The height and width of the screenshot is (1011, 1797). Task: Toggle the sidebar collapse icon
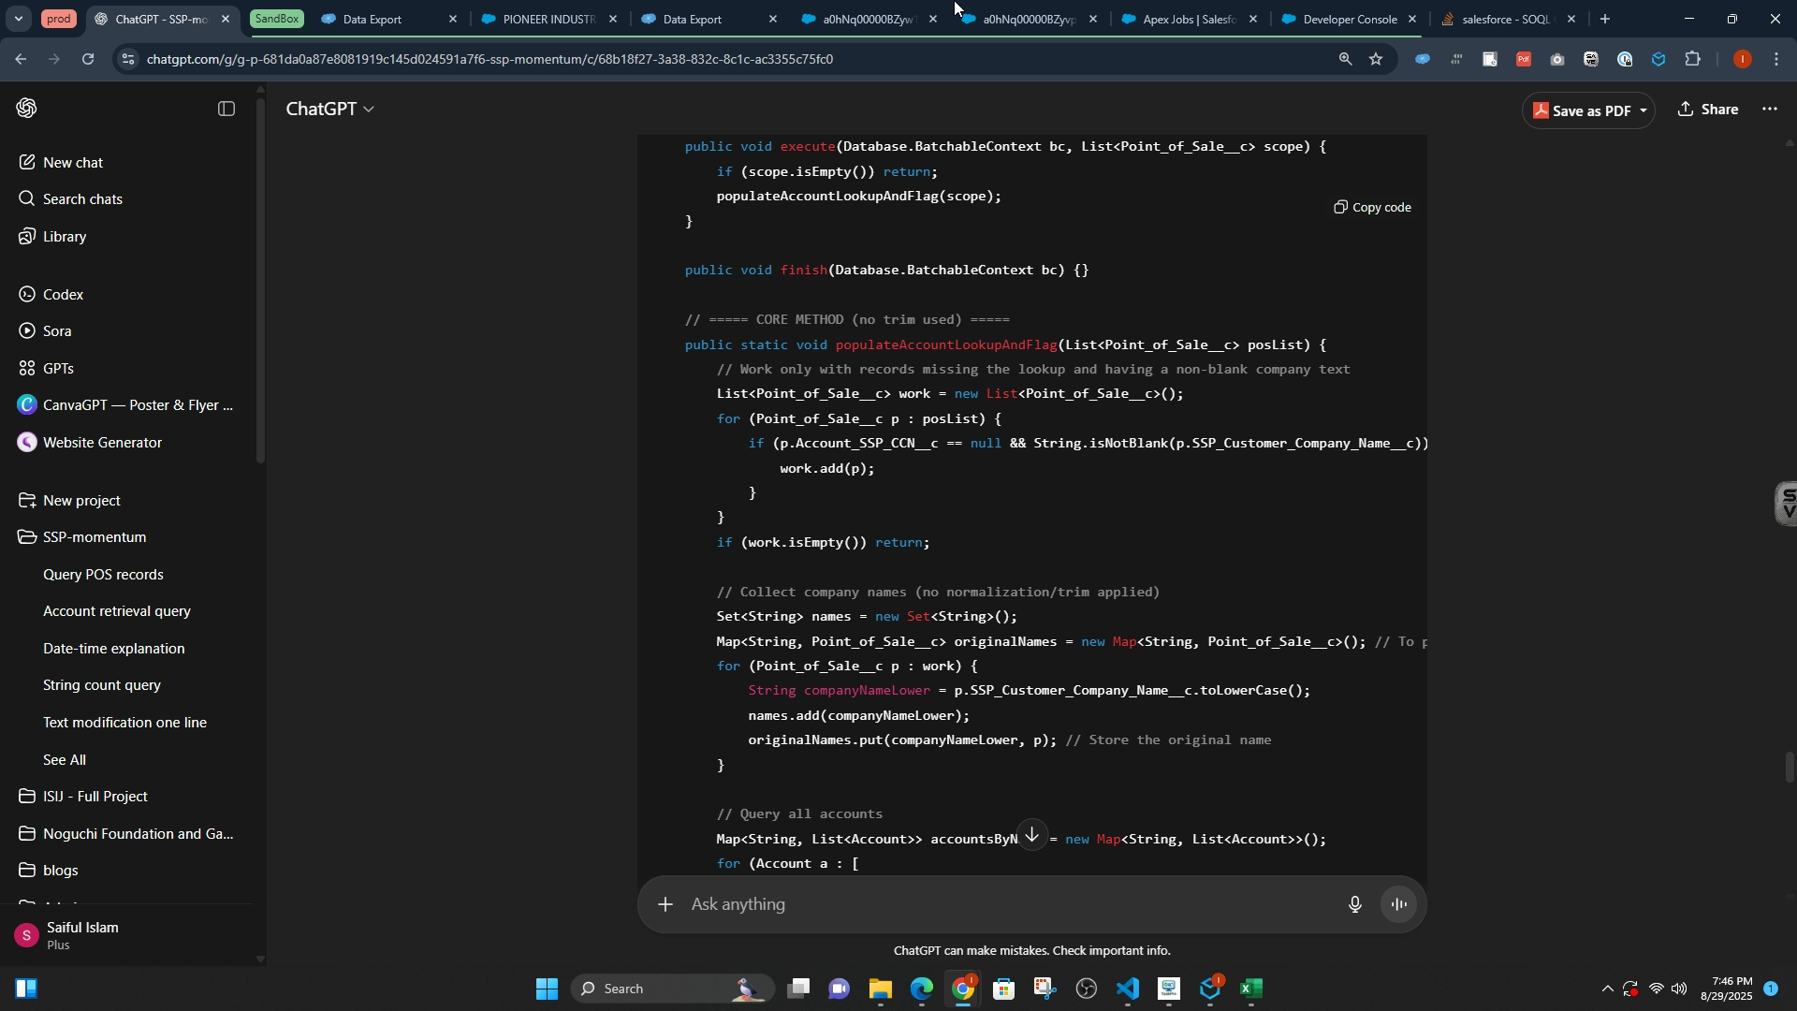226,110
